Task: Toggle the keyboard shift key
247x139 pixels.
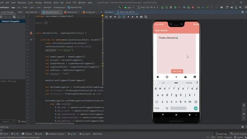Action: tap(157, 102)
